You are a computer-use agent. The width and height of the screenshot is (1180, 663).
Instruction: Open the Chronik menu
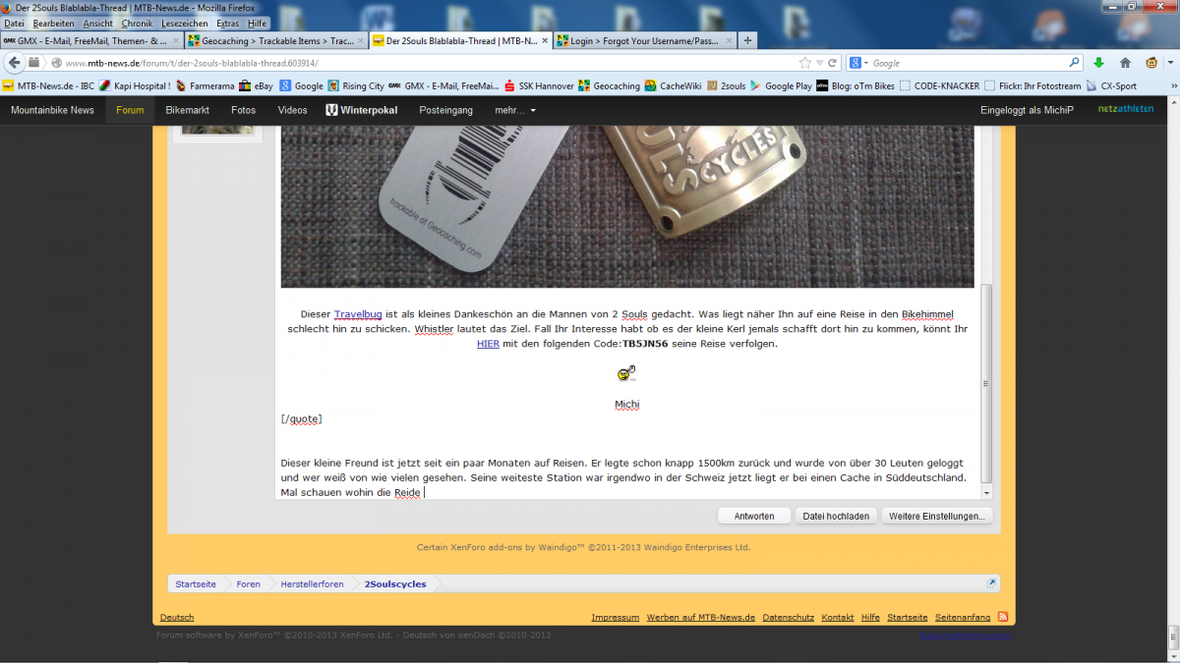[x=137, y=23]
